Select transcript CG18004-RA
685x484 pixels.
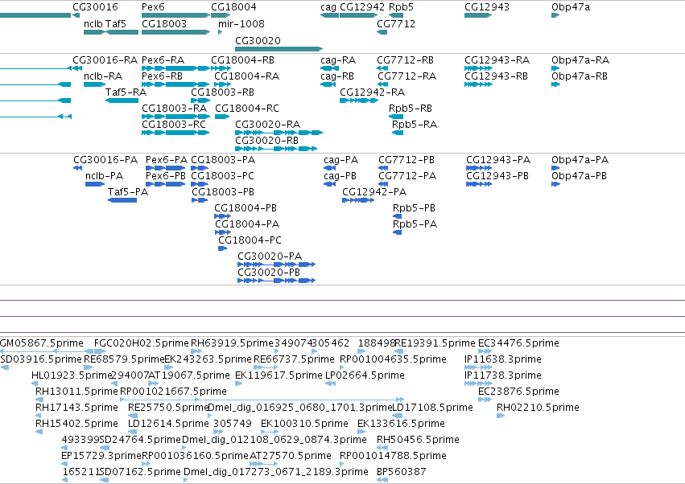[246, 76]
